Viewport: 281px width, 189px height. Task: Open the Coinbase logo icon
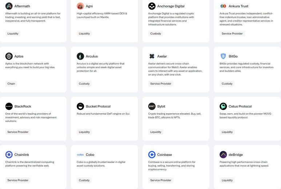tap(152, 154)
